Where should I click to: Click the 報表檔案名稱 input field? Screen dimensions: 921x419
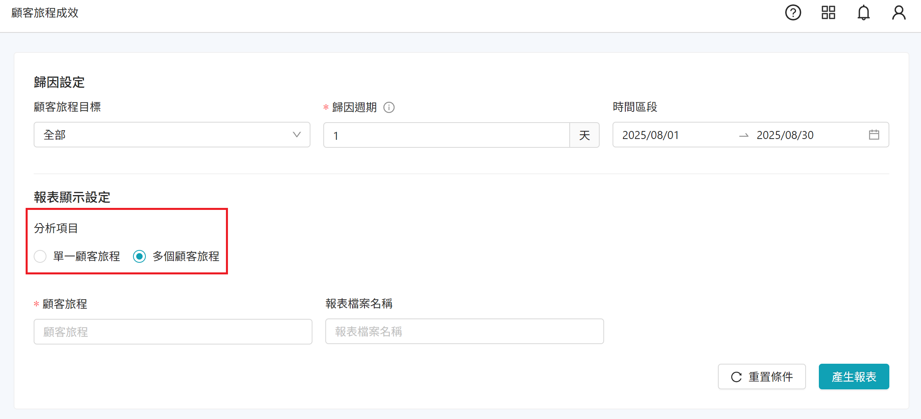[464, 331]
